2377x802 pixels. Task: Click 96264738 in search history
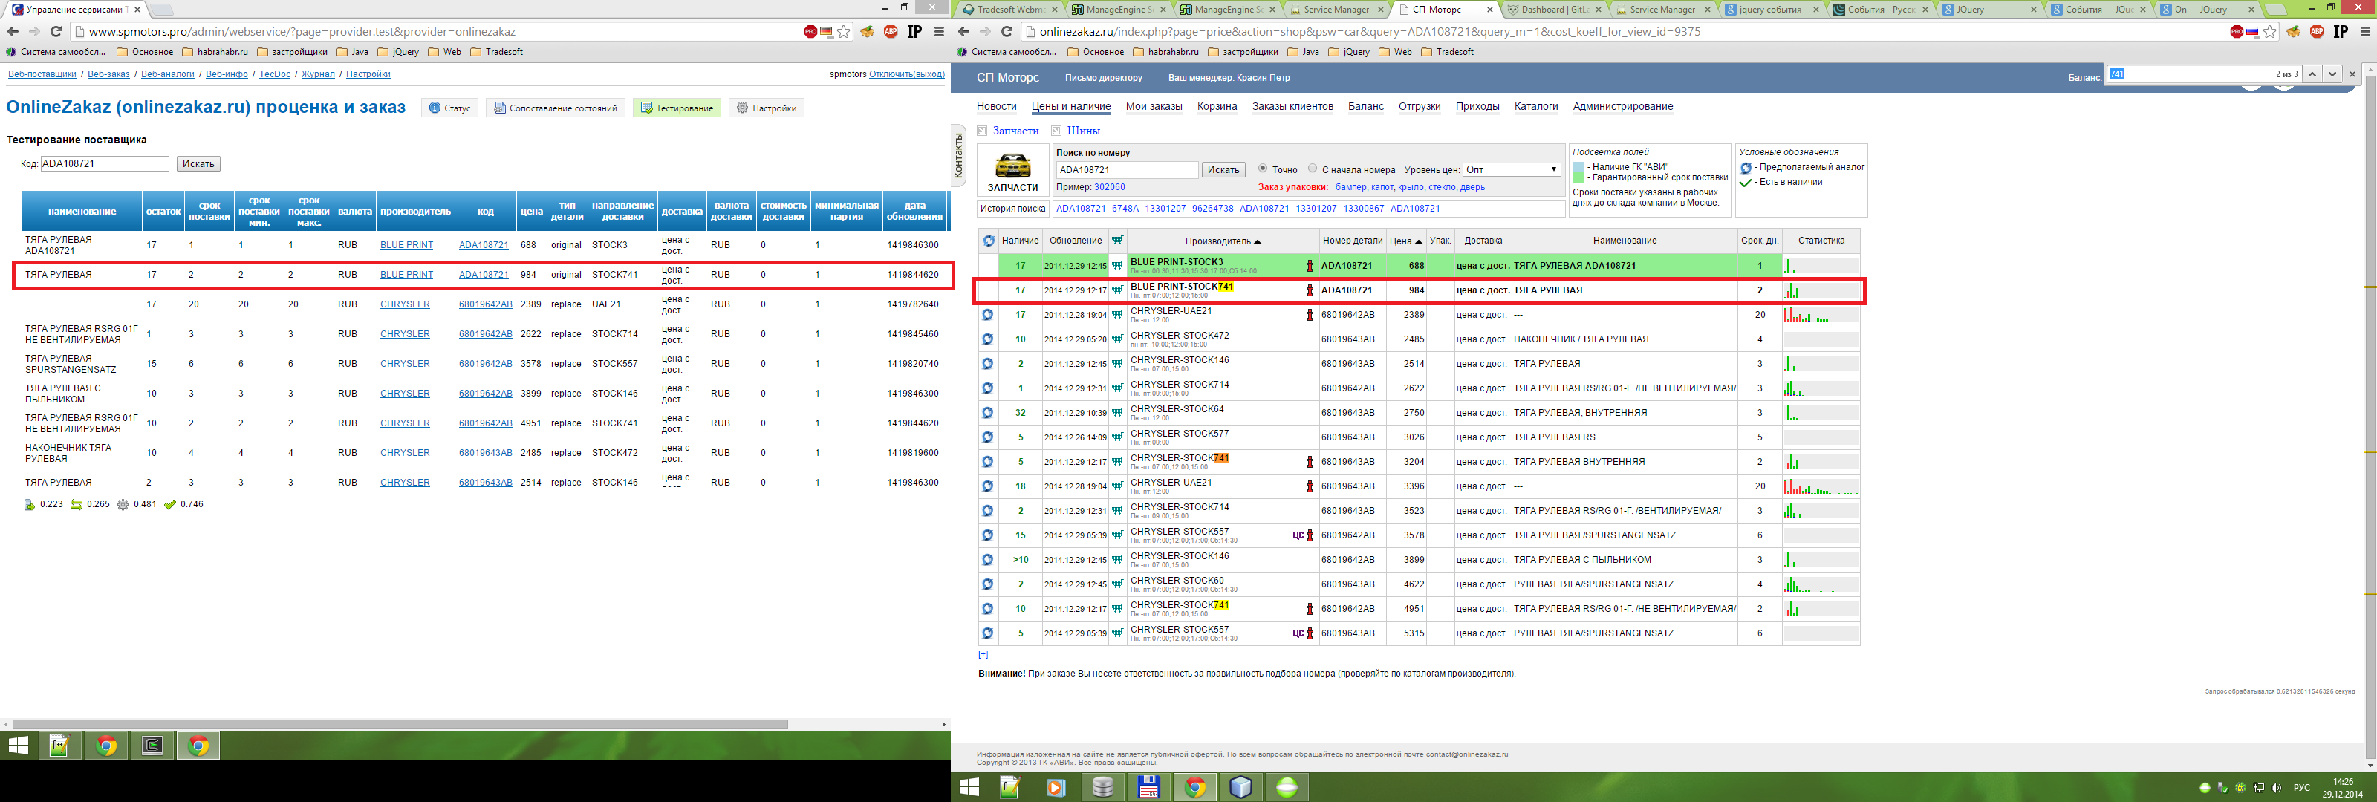[1212, 209]
